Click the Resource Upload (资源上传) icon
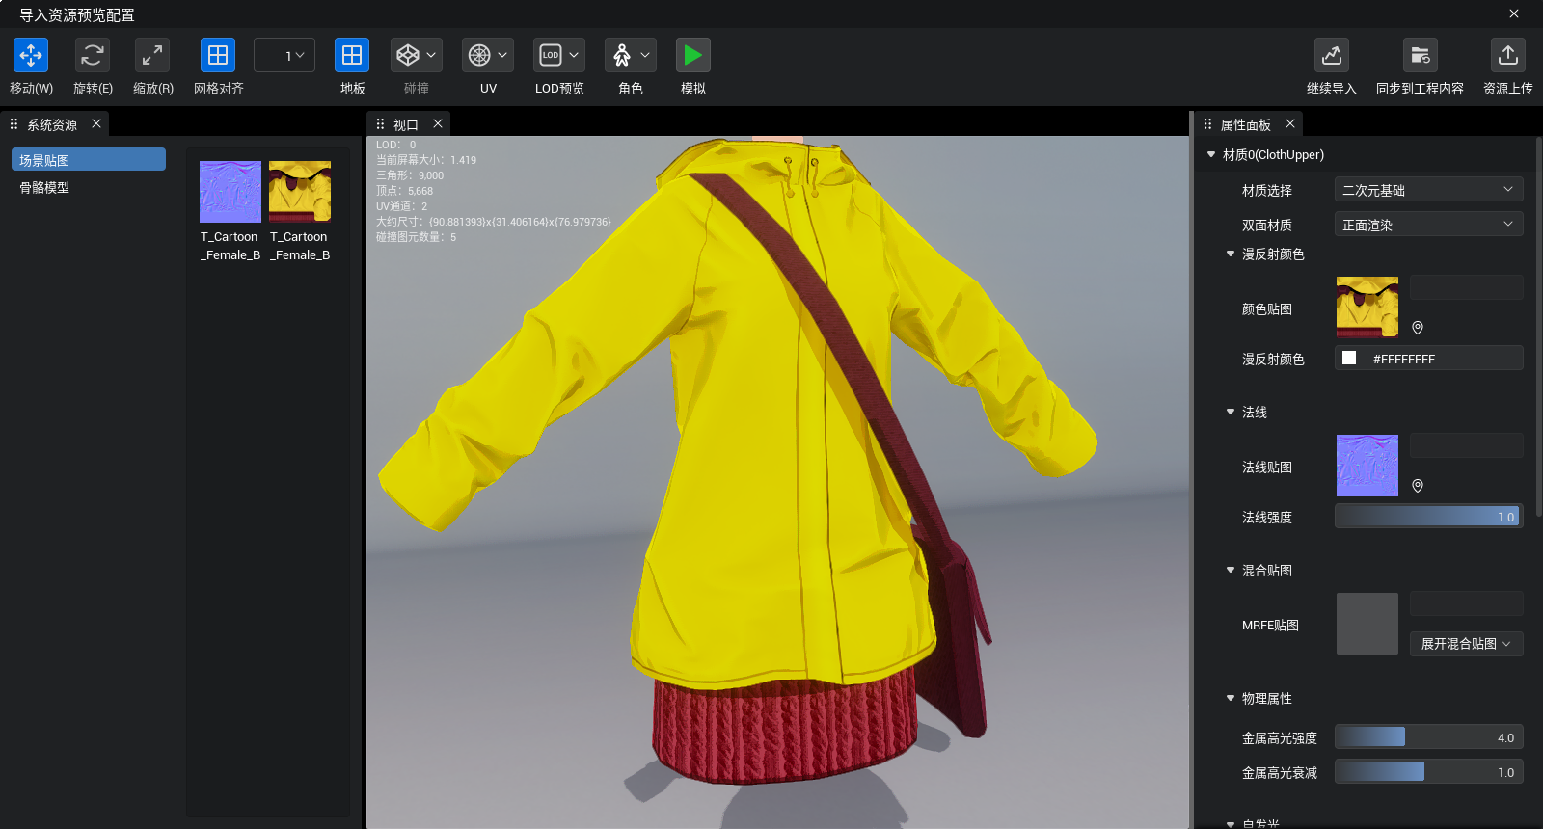This screenshot has height=829, width=1543. pyautogui.click(x=1508, y=55)
